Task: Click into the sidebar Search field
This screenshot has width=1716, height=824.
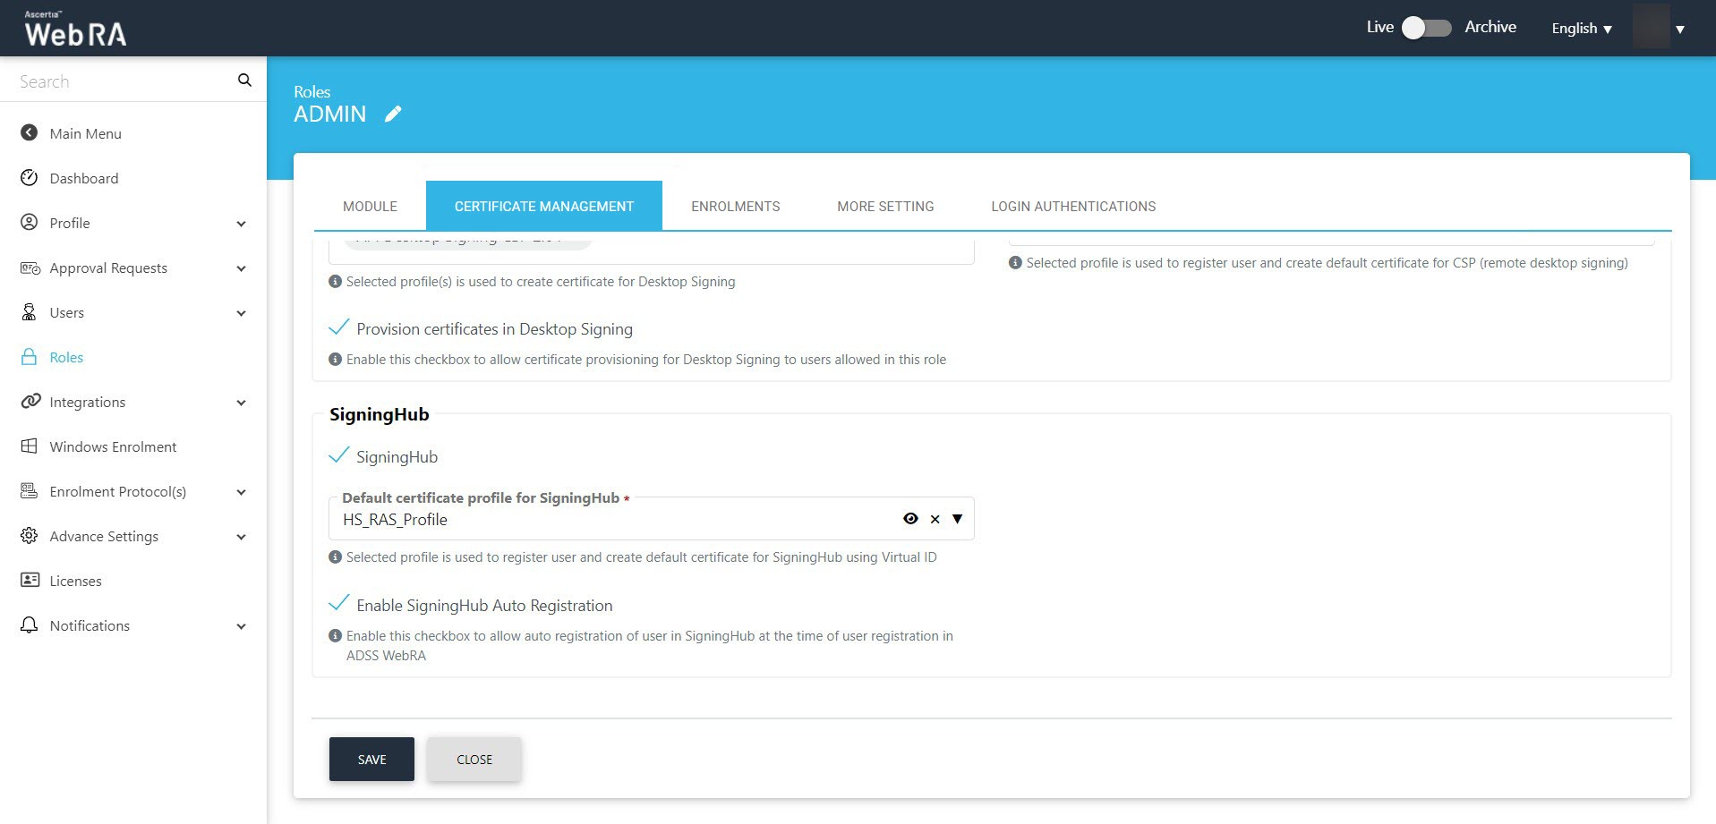Action: tap(121, 81)
